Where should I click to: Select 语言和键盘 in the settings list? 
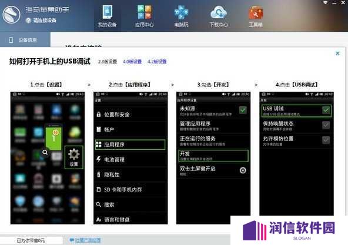point(130,220)
